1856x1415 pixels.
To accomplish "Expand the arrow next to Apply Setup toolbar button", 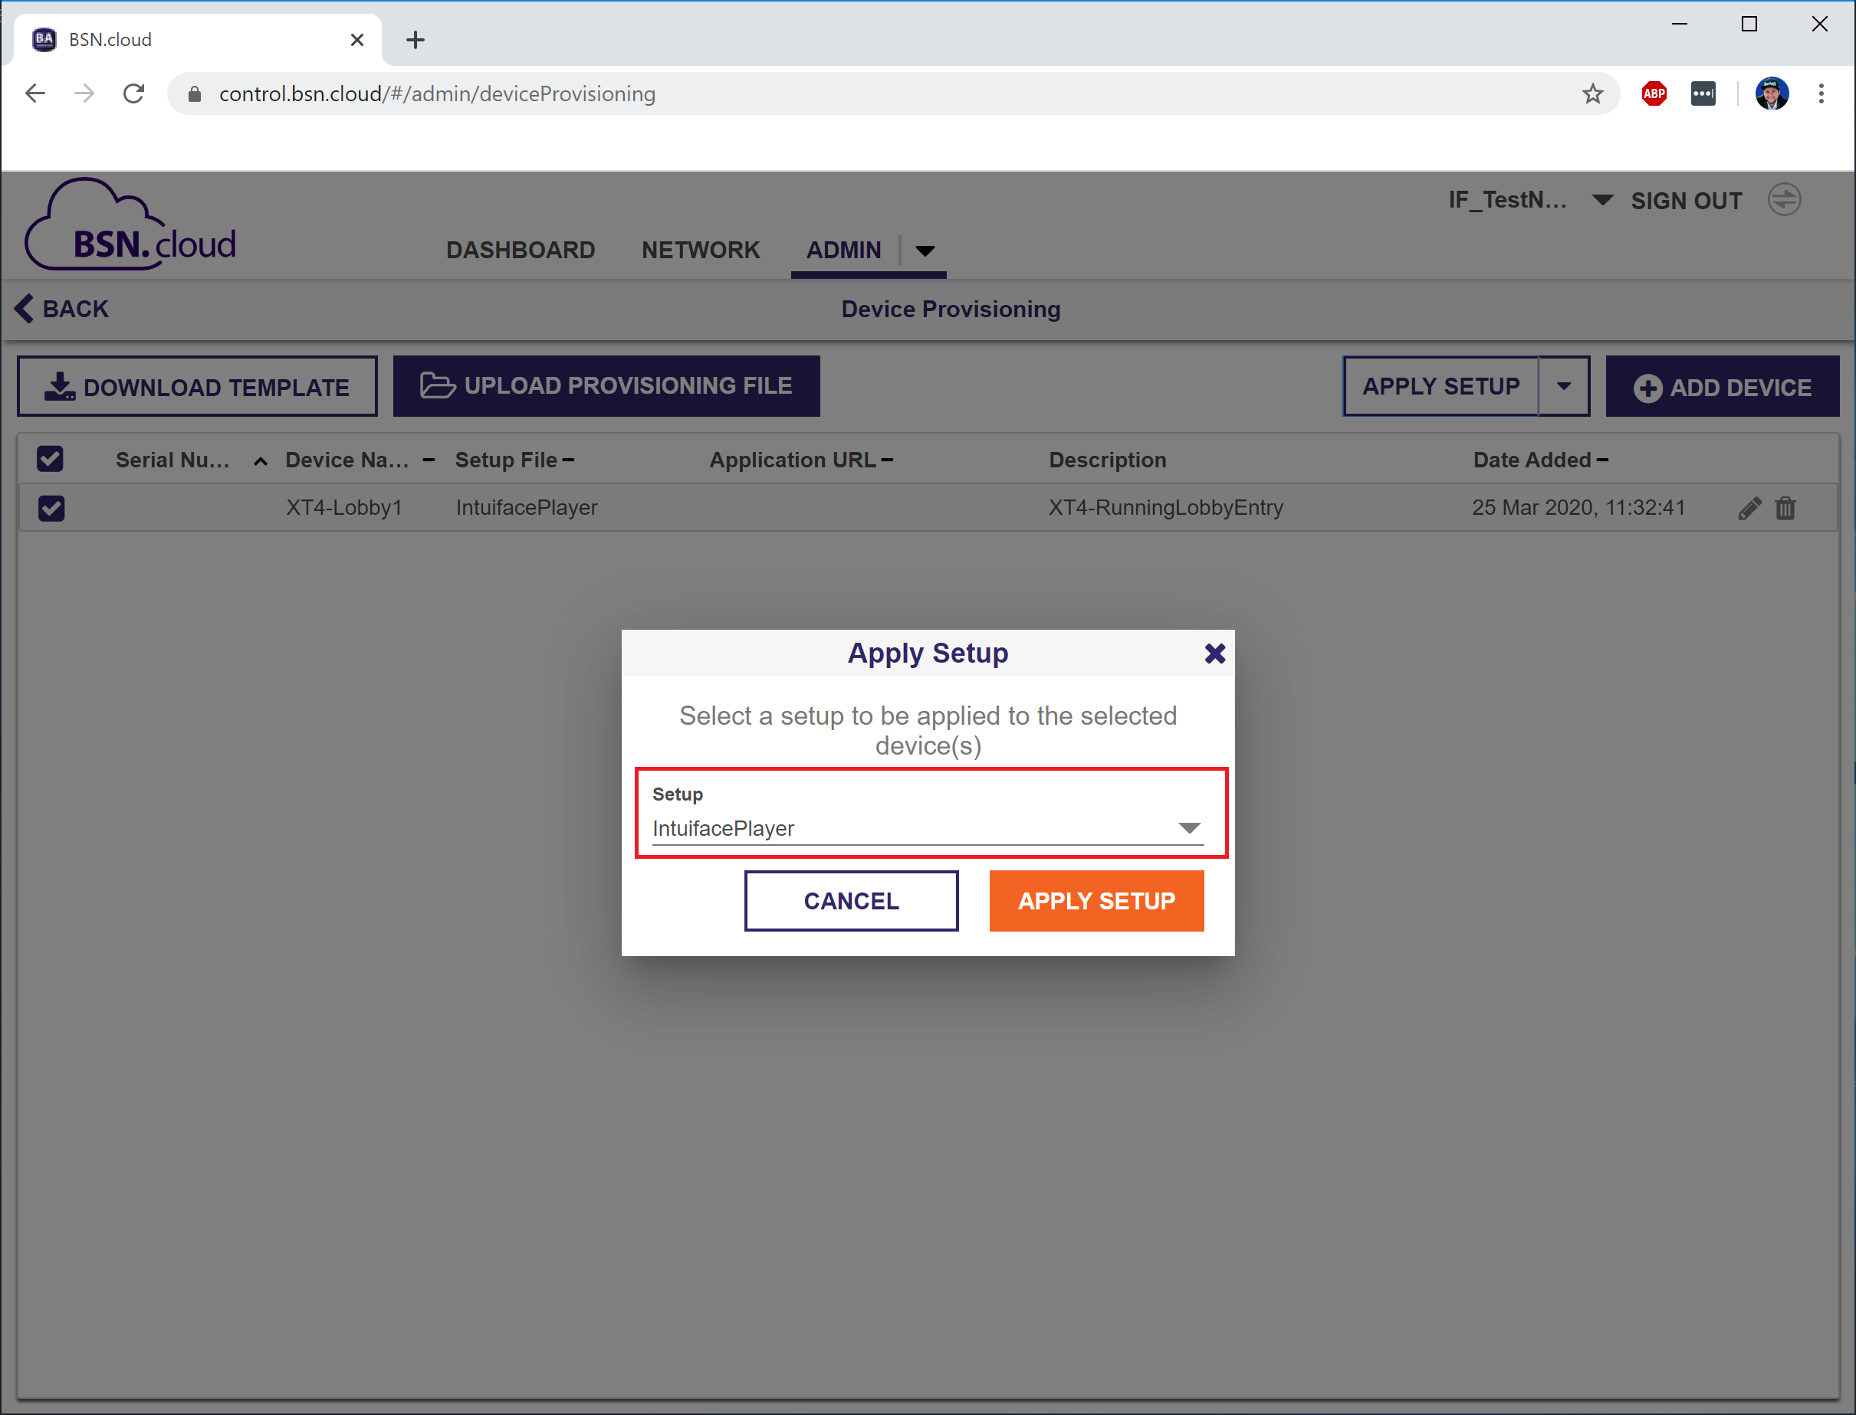I will click(x=1563, y=387).
